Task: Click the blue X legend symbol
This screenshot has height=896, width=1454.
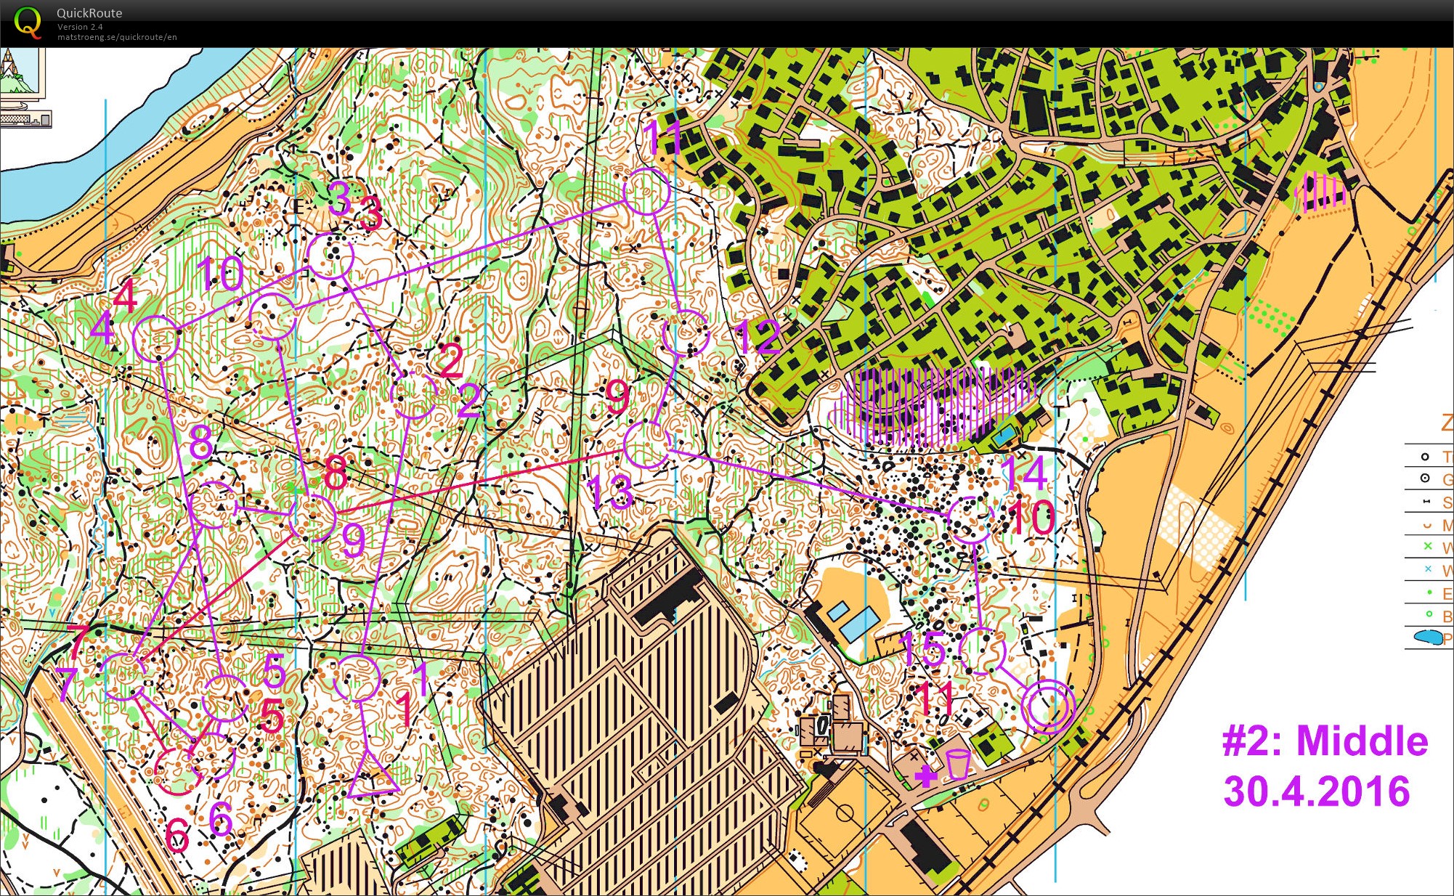Action: click(1427, 569)
